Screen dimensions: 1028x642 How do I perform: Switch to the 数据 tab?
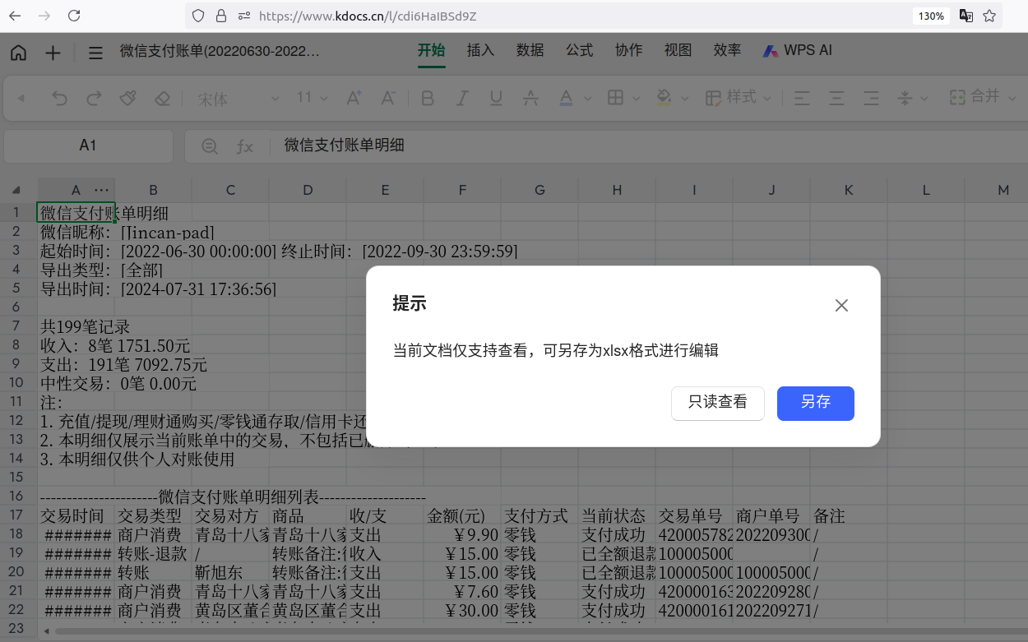point(530,51)
